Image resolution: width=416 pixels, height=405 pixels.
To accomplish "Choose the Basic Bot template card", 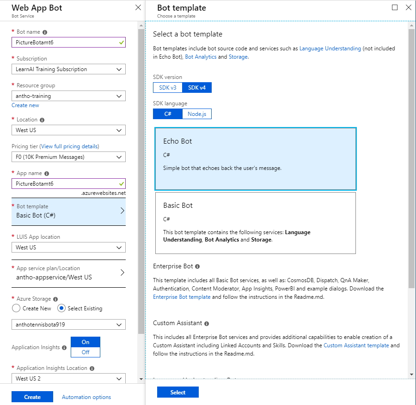I will pyautogui.click(x=255, y=223).
